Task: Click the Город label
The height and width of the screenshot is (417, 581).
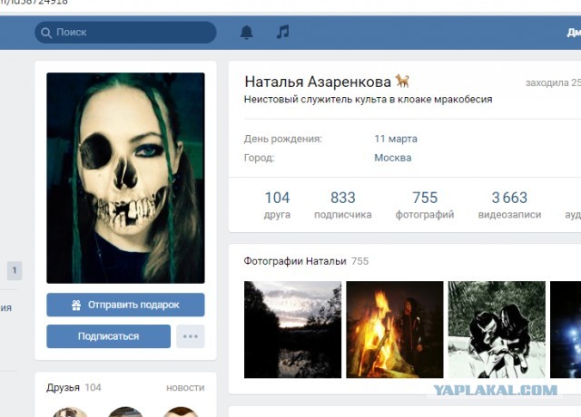Action: [x=259, y=158]
